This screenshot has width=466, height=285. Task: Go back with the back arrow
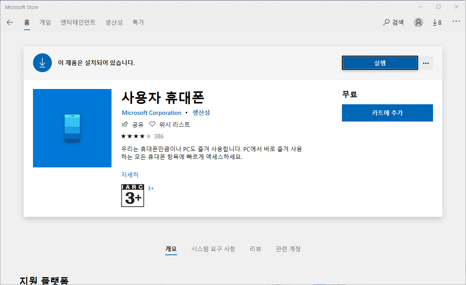coord(10,22)
